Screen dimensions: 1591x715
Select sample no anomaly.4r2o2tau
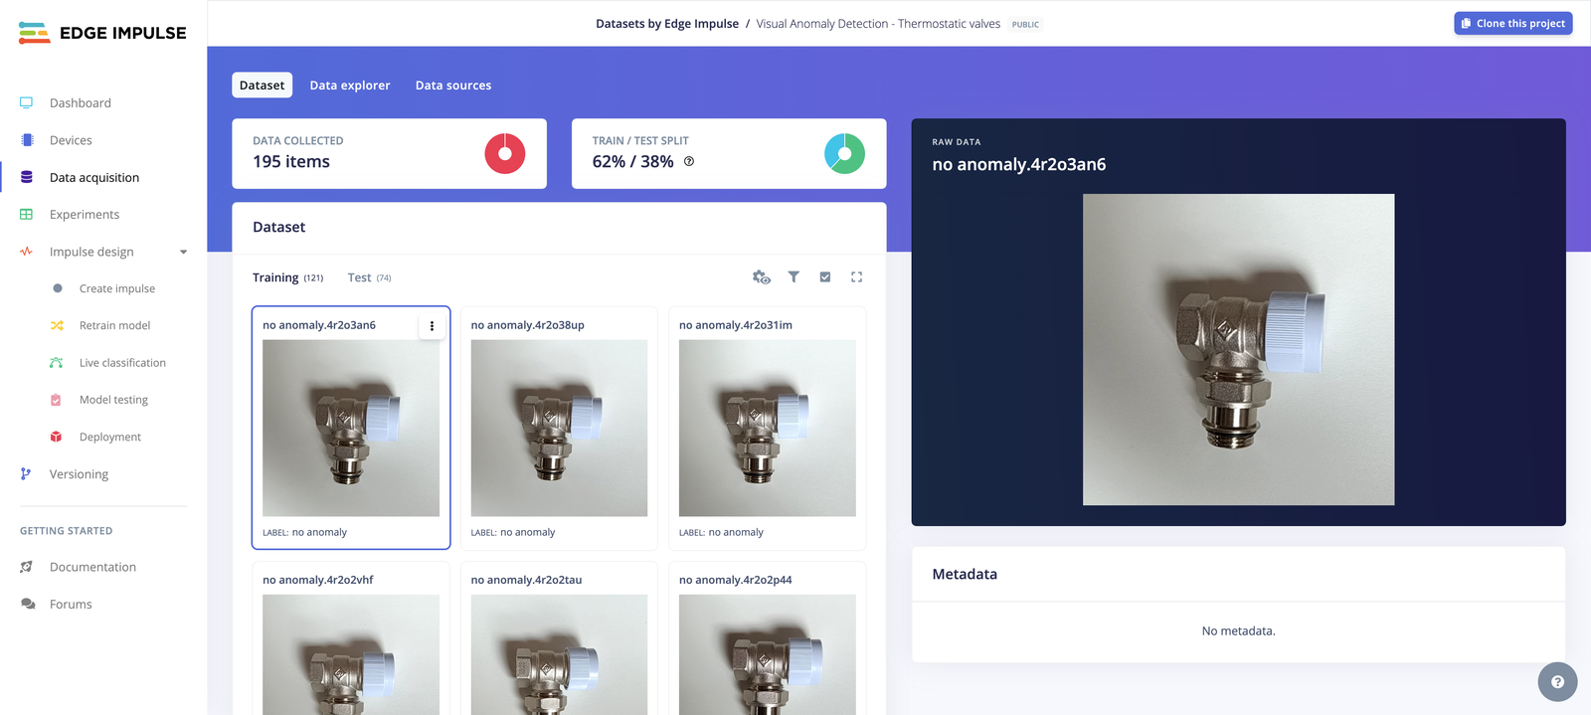[x=559, y=638]
